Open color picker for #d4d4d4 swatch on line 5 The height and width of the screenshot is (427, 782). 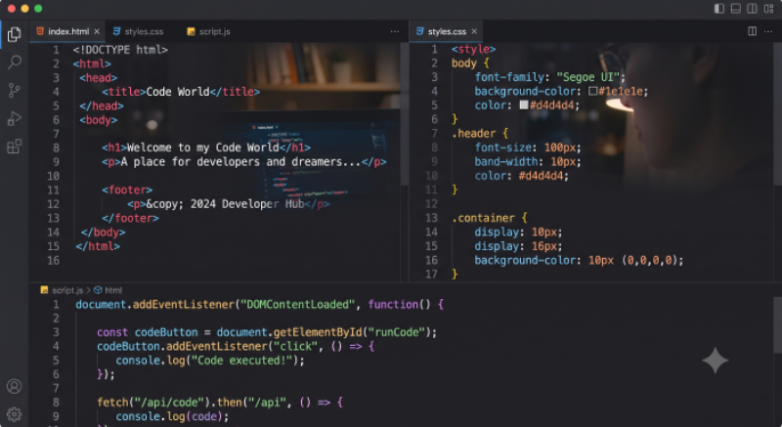point(524,106)
